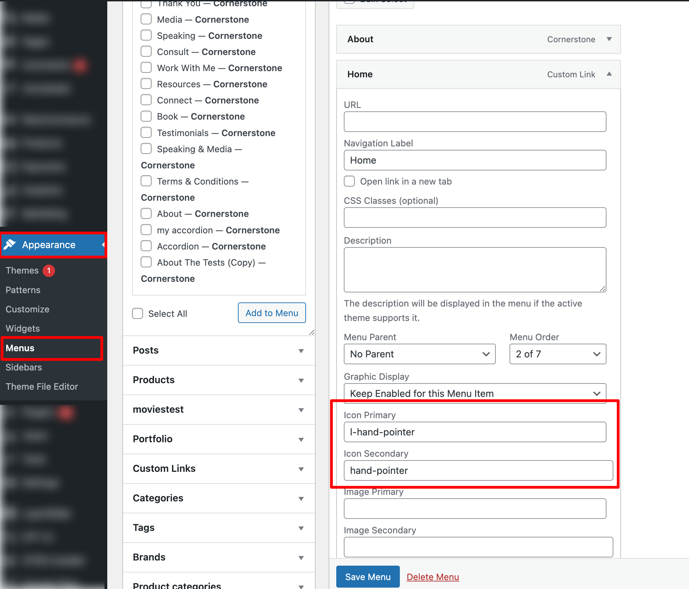The width and height of the screenshot is (689, 589).
Task: Click the Delete Menu link
Action: click(x=433, y=577)
